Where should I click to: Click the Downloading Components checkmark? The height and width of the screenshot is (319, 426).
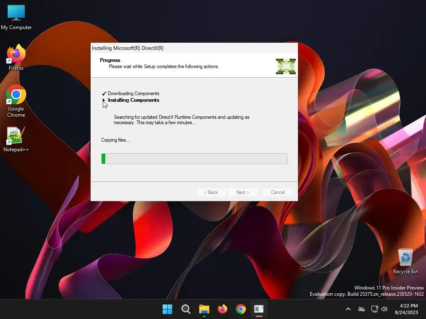click(104, 93)
